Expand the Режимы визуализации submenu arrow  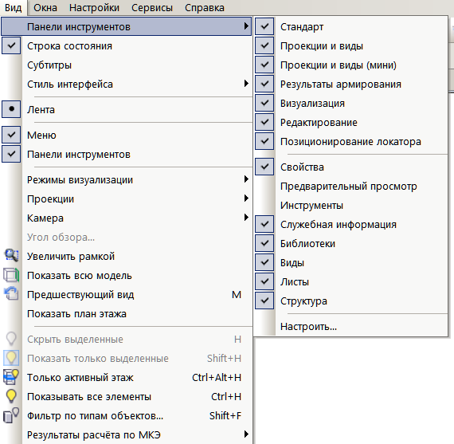(x=246, y=179)
